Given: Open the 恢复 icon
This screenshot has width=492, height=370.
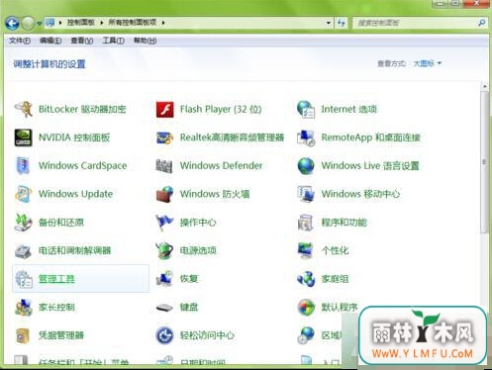Looking at the screenshot, I should (x=164, y=279).
